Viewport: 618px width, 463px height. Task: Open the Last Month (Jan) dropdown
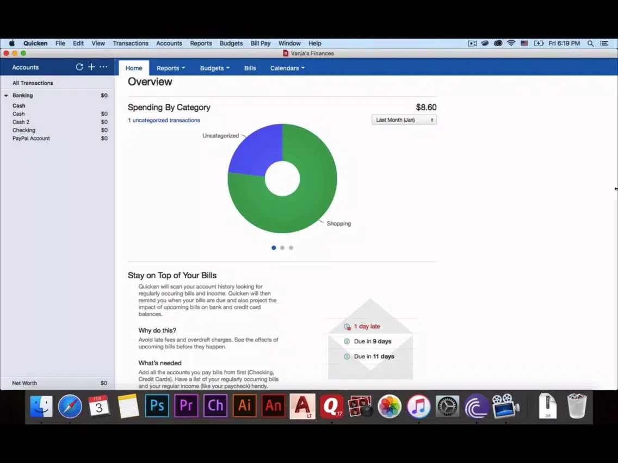(404, 120)
